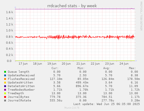Click the '1.4 k' y-axis label
The height and width of the screenshot is (111, 144).
10,18
